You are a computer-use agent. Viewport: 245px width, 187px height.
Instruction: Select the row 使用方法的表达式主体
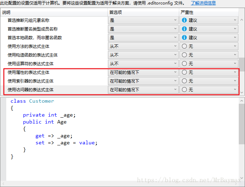pos(28,46)
